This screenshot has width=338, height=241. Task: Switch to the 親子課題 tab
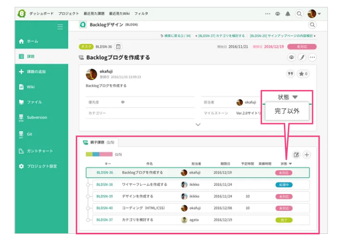99,142
